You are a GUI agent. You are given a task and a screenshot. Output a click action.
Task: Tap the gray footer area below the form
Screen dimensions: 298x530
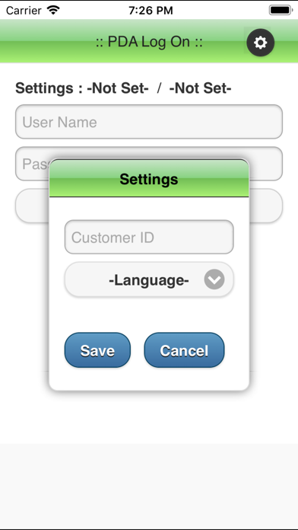[x=149, y=485]
